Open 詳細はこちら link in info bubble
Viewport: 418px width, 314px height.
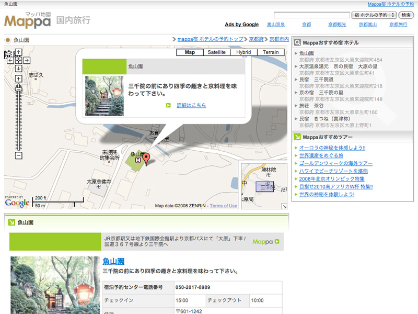point(191,105)
